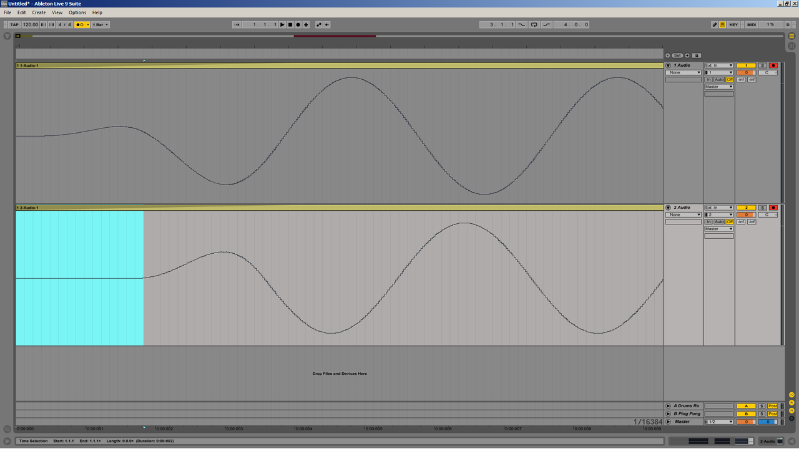
Task: Click the Next Locator arrow icon
Action: [x=687, y=56]
